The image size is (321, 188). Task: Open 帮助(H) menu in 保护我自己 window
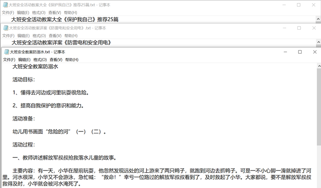pos(70,13)
